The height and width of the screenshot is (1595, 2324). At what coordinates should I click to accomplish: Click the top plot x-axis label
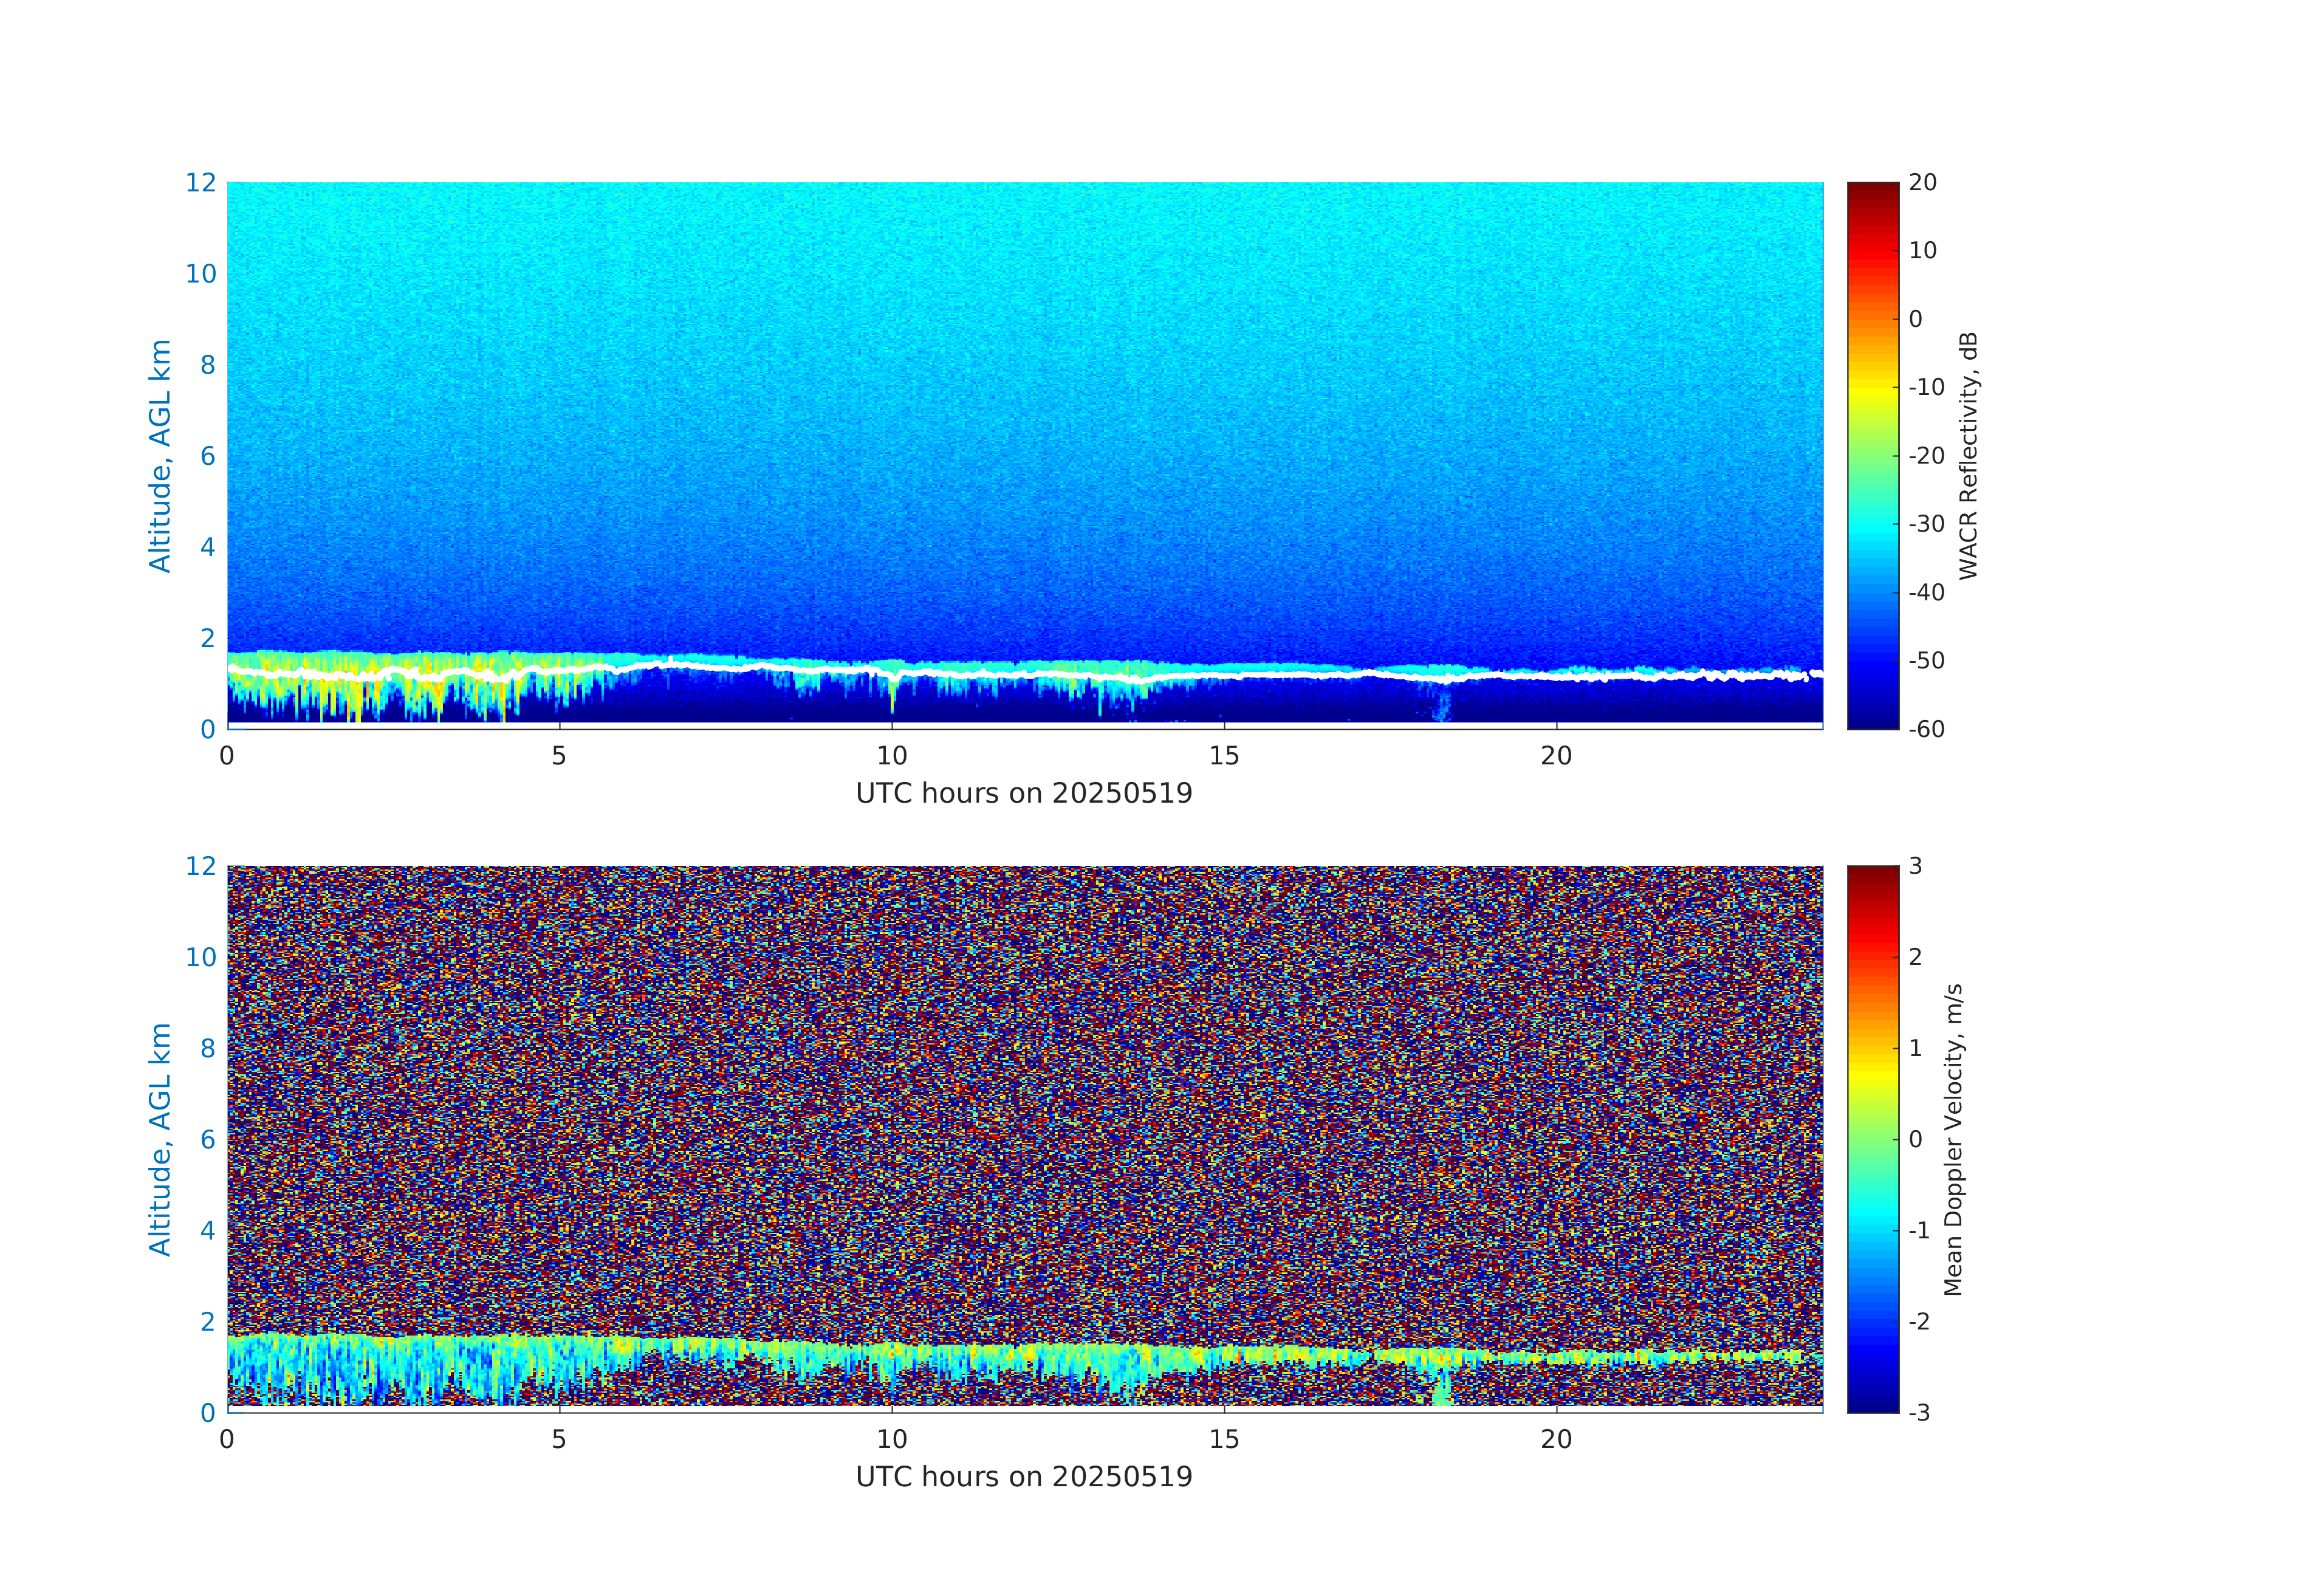[1024, 794]
